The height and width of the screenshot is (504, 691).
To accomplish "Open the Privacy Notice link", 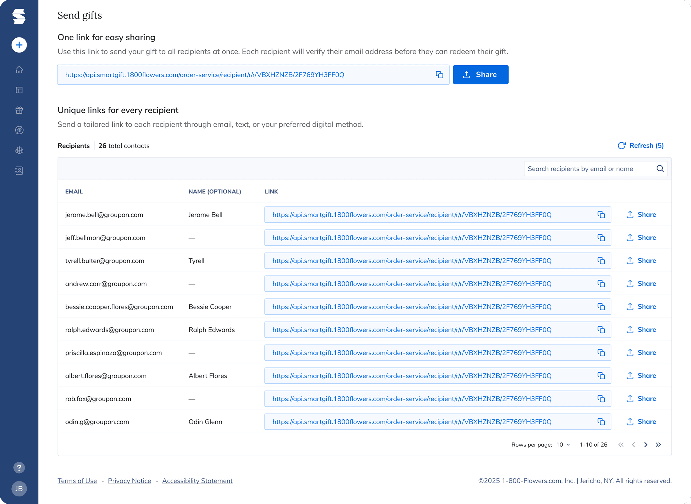I will pos(129,481).
